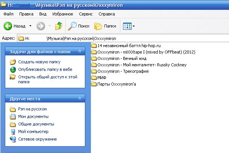
Task: Click the green Back arrow icon
Action: click(8, 26)
